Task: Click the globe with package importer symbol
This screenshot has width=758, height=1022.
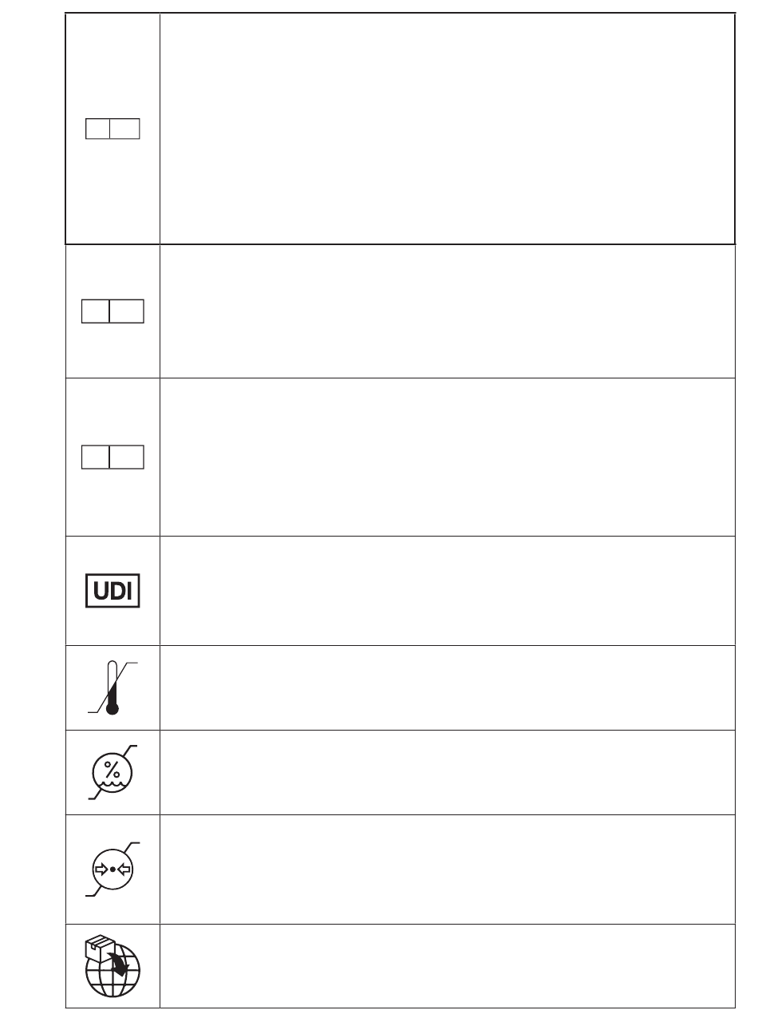Action: click(x=113, y=966)
